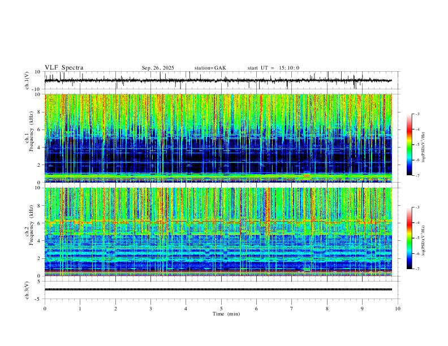448x346 pixels.
Task: Click tick label "8" on Time axis
Action: 327,309
